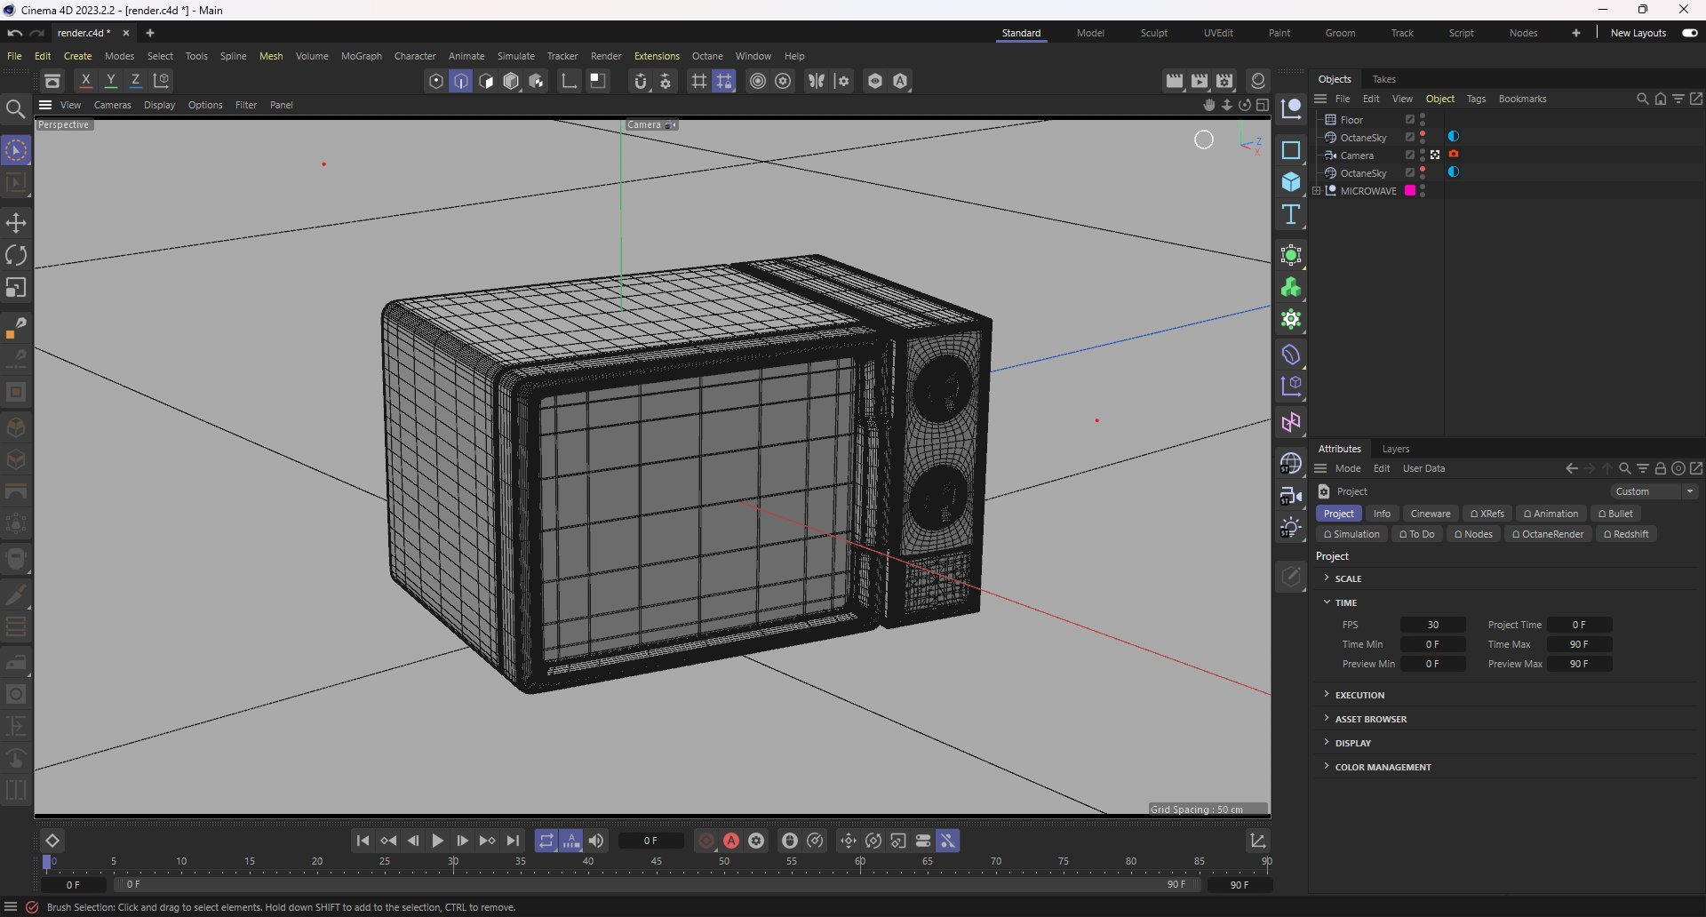
Task: Click the timeline playhead at frame 0
Action: click(47, 862)
